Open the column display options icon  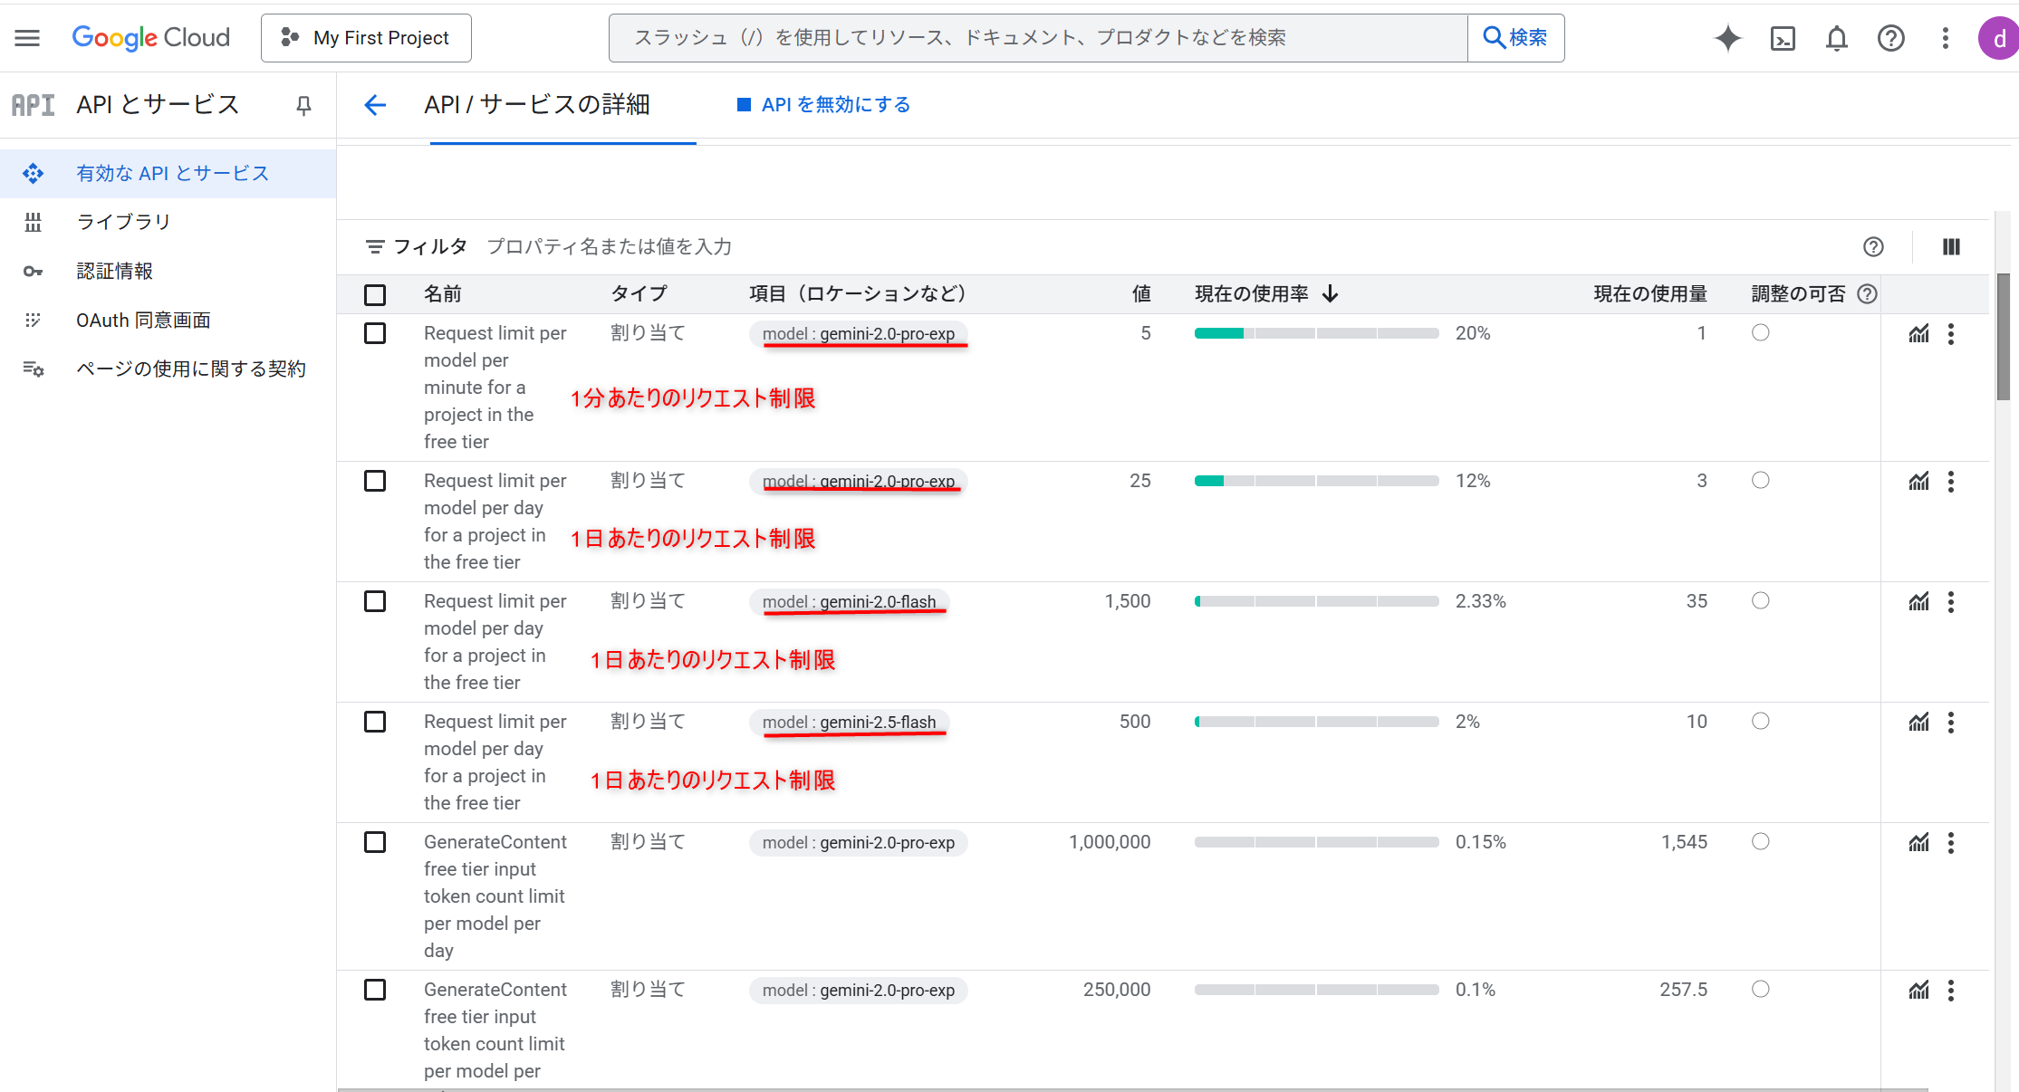click(x=1951, y=246)
